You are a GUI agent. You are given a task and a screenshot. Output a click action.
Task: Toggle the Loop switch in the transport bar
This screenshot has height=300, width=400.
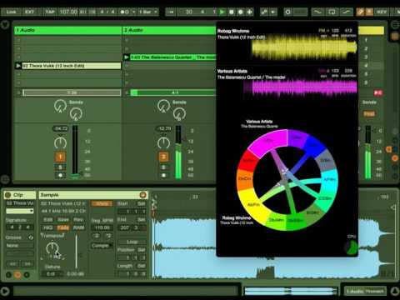coord(332,12)
